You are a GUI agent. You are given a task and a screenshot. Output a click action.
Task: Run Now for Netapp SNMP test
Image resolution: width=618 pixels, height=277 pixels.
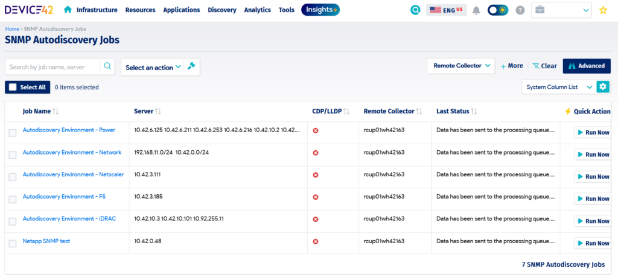[593, 243]
